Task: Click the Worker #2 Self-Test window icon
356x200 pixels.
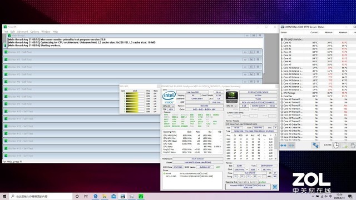Action: tap(6, 52)
